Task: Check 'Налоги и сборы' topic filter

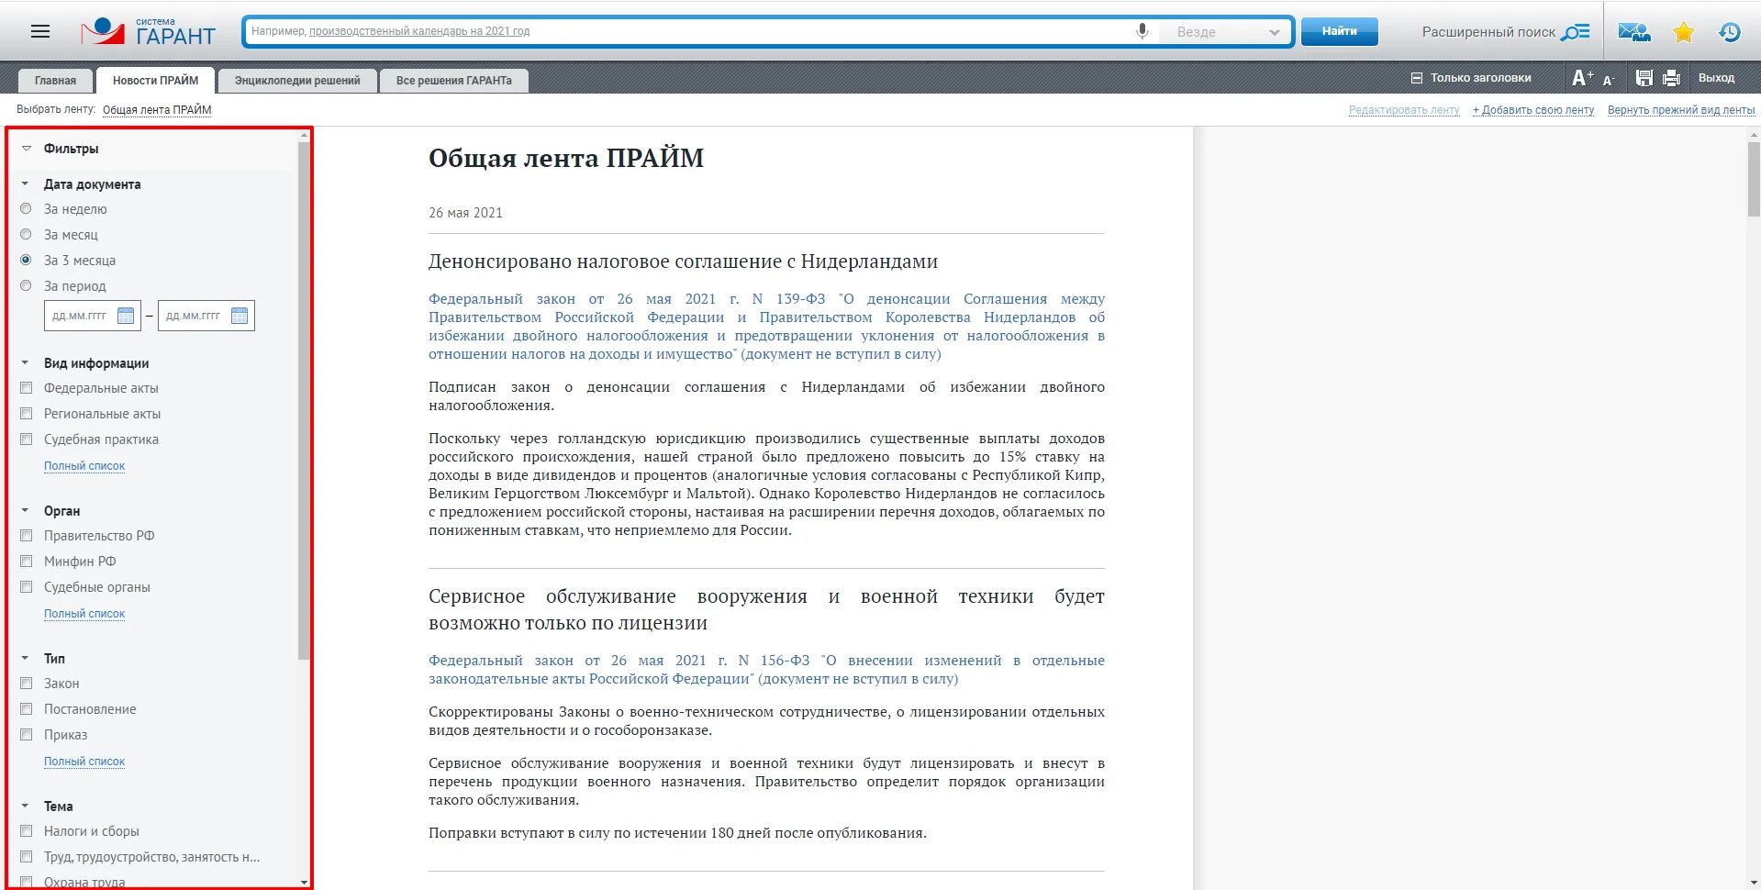Action: (x=26, y=830)
